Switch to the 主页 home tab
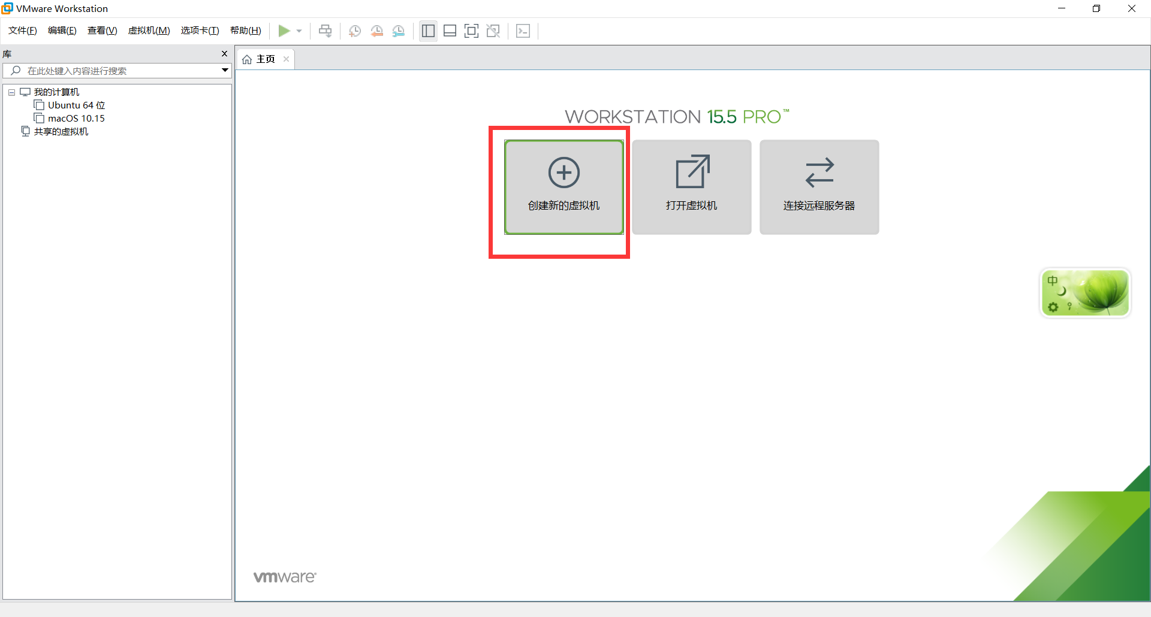Screen dimensions: 1151x617 click(265, 59)
